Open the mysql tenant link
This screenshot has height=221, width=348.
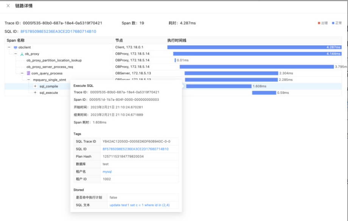pyautogui.click(x=107, y=172)
